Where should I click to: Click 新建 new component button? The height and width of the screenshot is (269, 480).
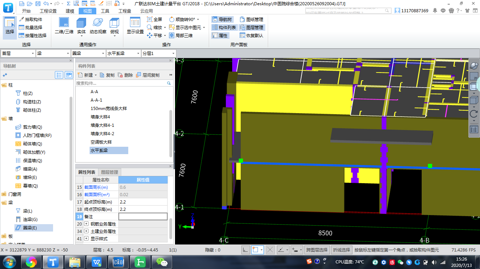pyautogui.click(x=87, y=75)
